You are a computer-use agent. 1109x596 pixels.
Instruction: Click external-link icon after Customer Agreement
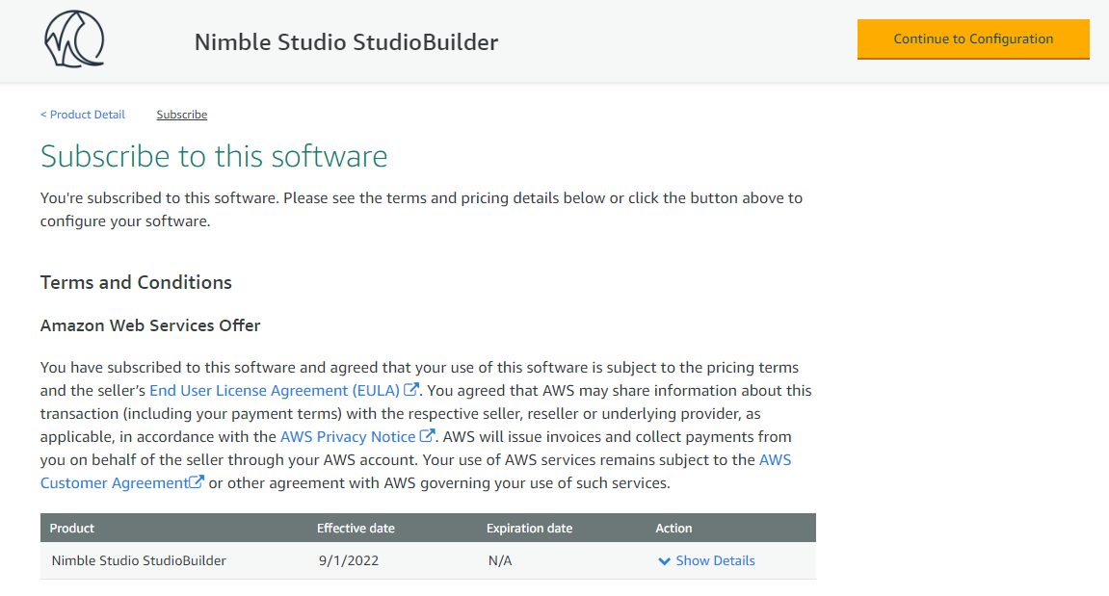point(197,481)
